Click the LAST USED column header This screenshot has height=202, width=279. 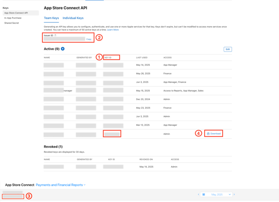[x=142, y=58]
